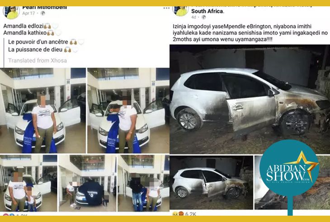
Task: Click the 4d timestamp on right post
Action: (193, 17)
